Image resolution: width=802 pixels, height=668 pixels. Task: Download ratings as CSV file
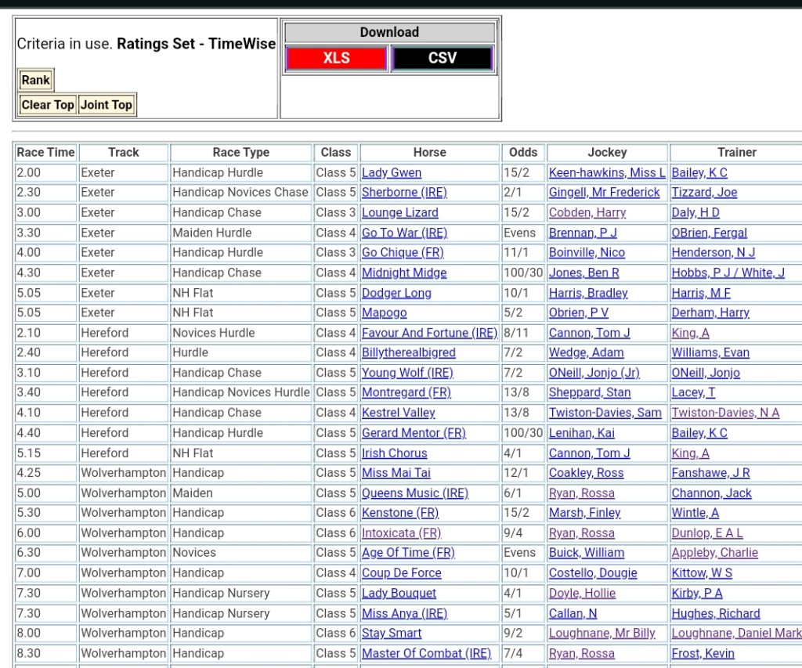coord(442,59)
